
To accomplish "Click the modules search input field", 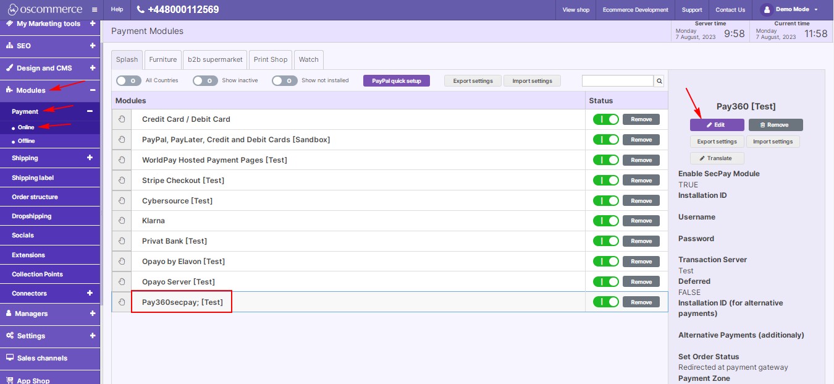I will (x=618, y=81).
